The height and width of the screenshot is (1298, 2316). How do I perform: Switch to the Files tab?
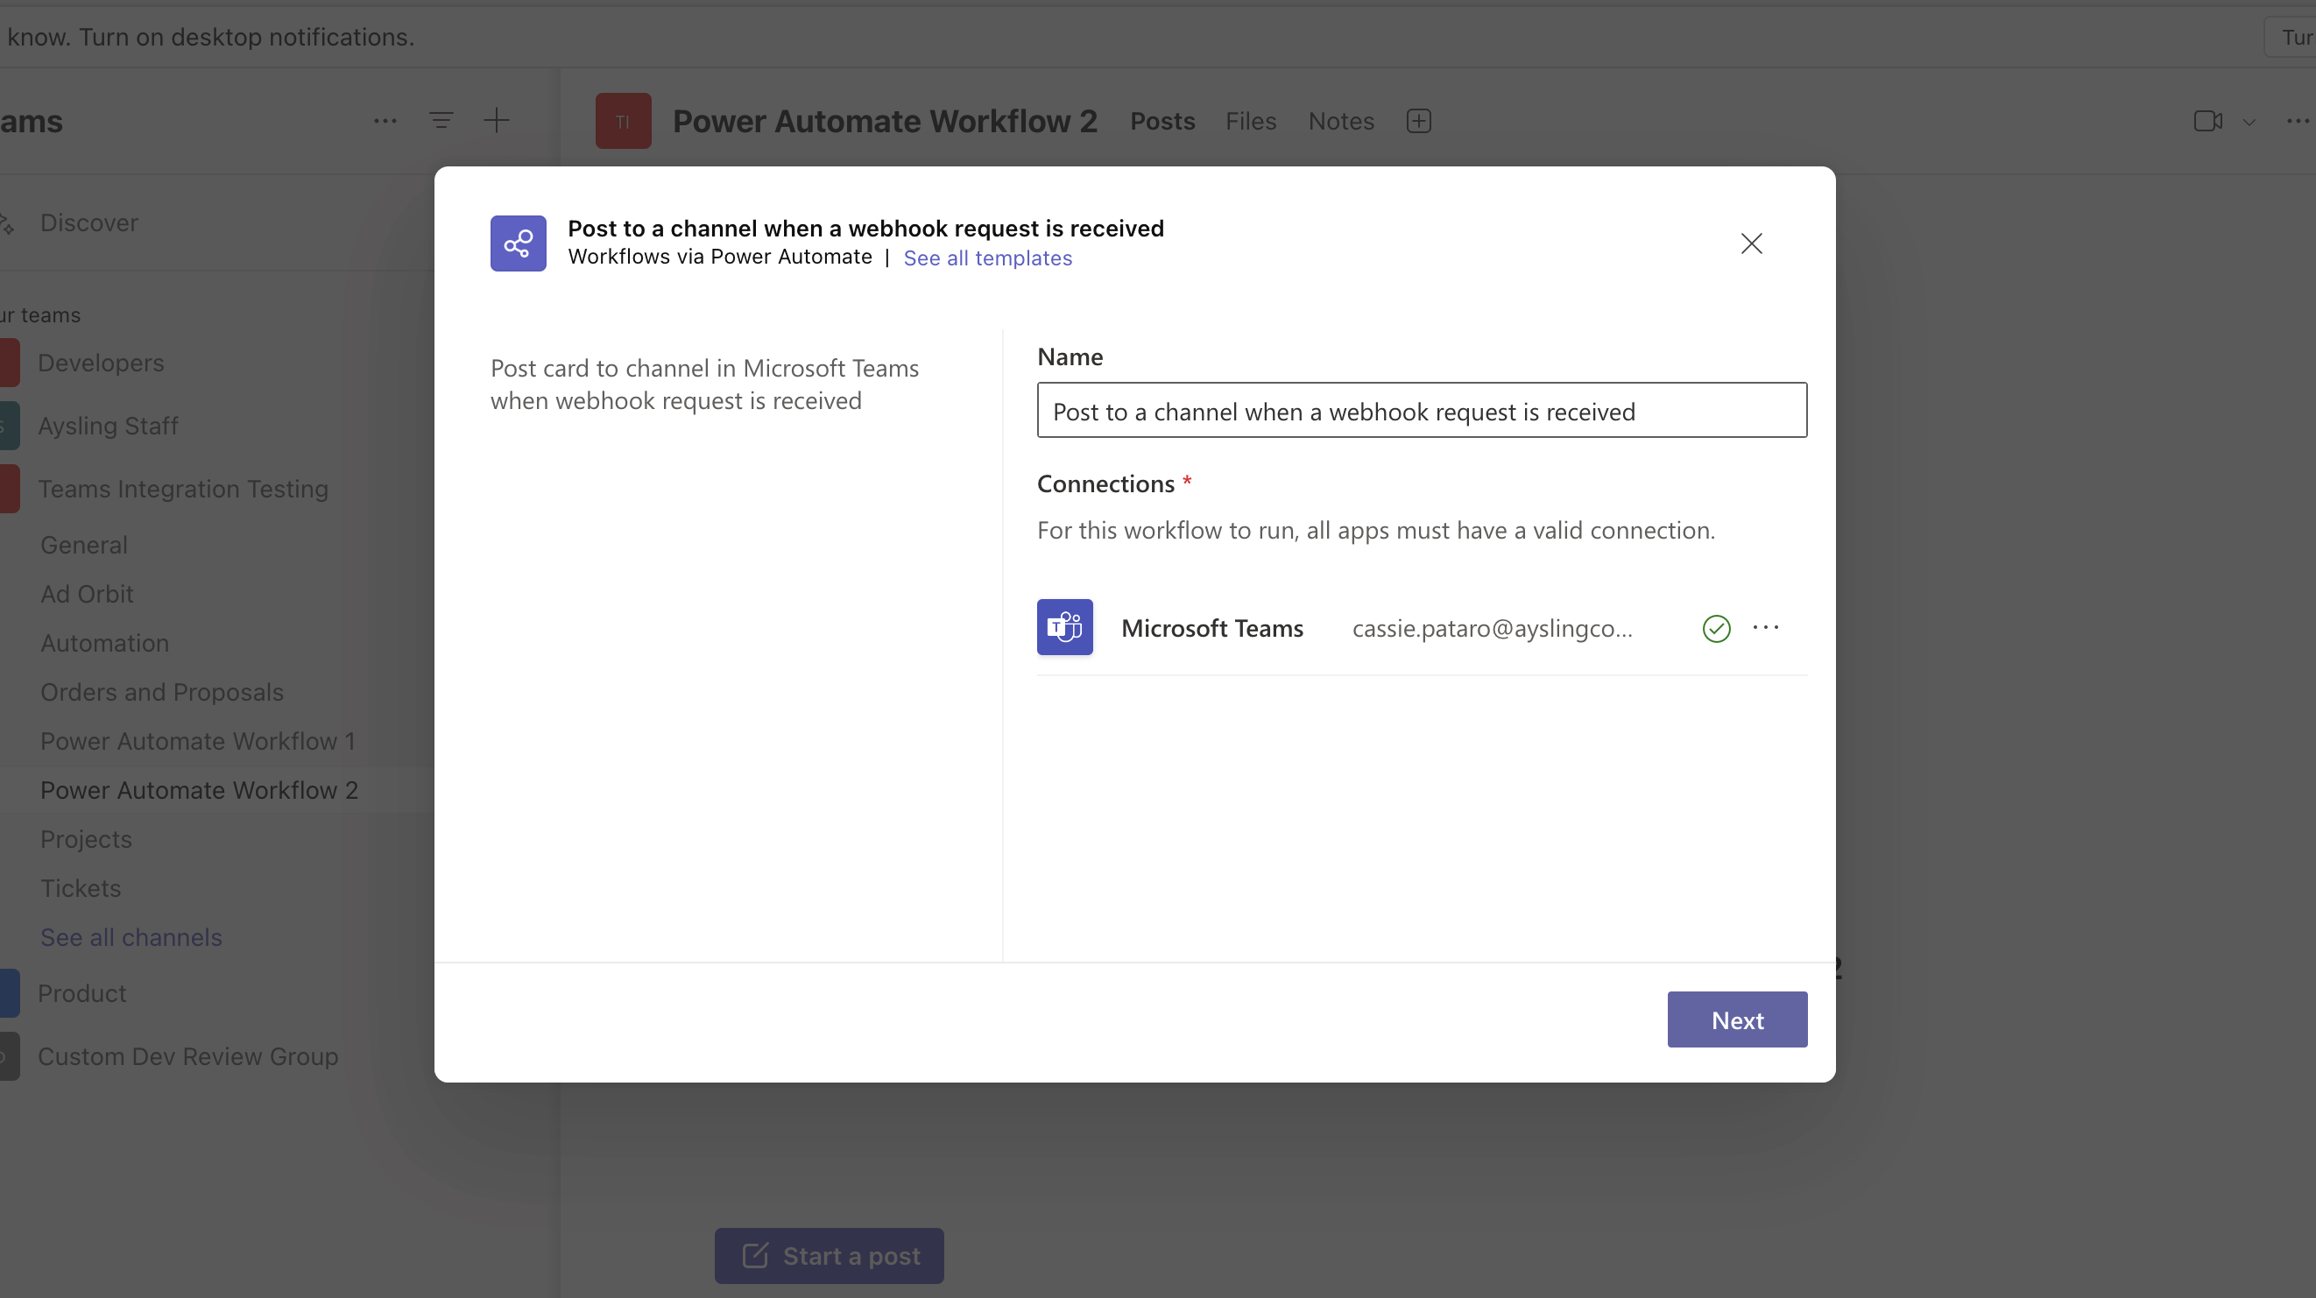tap(1250, 121)
